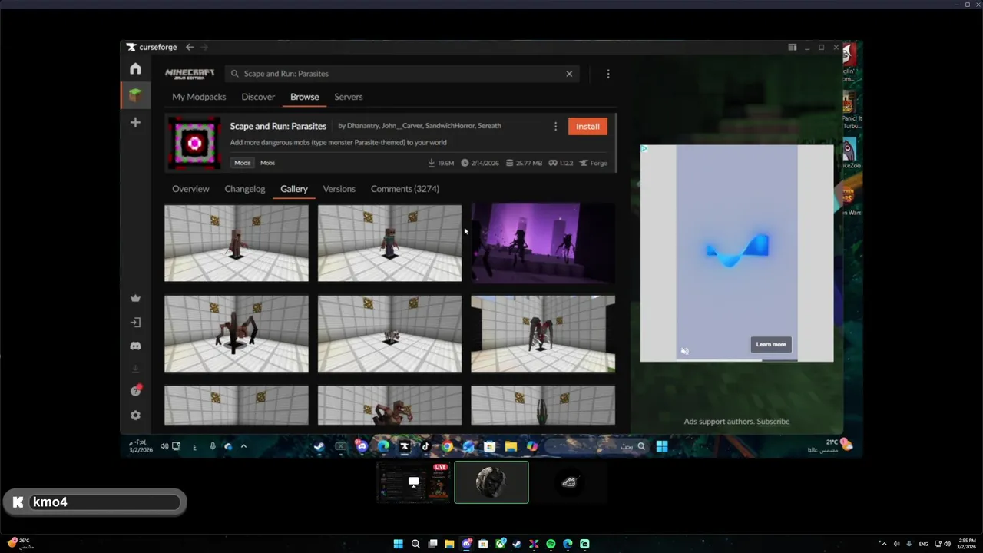
Task: Open second gallery image in top row
Action: tap(390, 243)
